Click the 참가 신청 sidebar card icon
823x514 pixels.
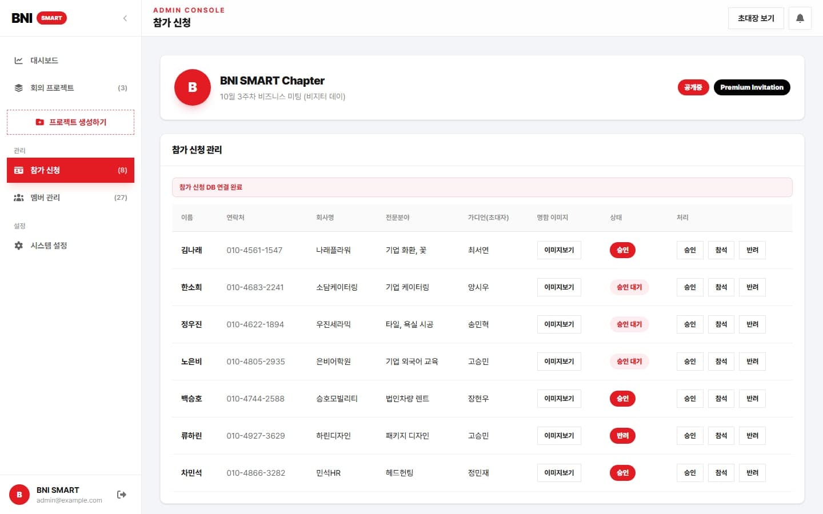19,170
